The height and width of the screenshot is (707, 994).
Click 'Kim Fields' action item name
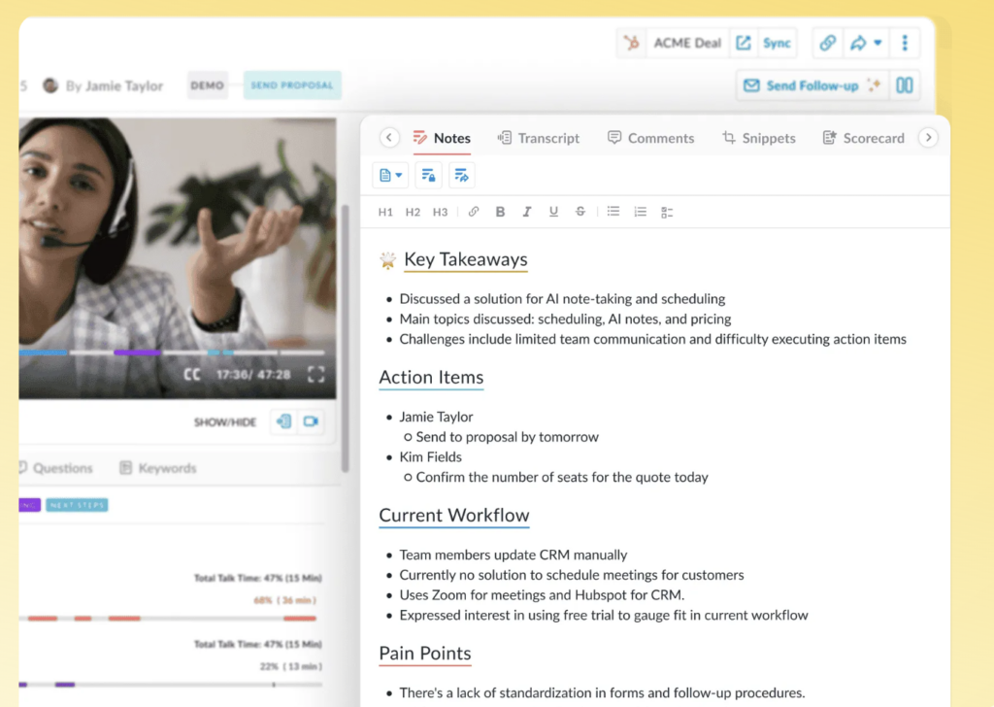pyautogui.click(x=430, y=457)
